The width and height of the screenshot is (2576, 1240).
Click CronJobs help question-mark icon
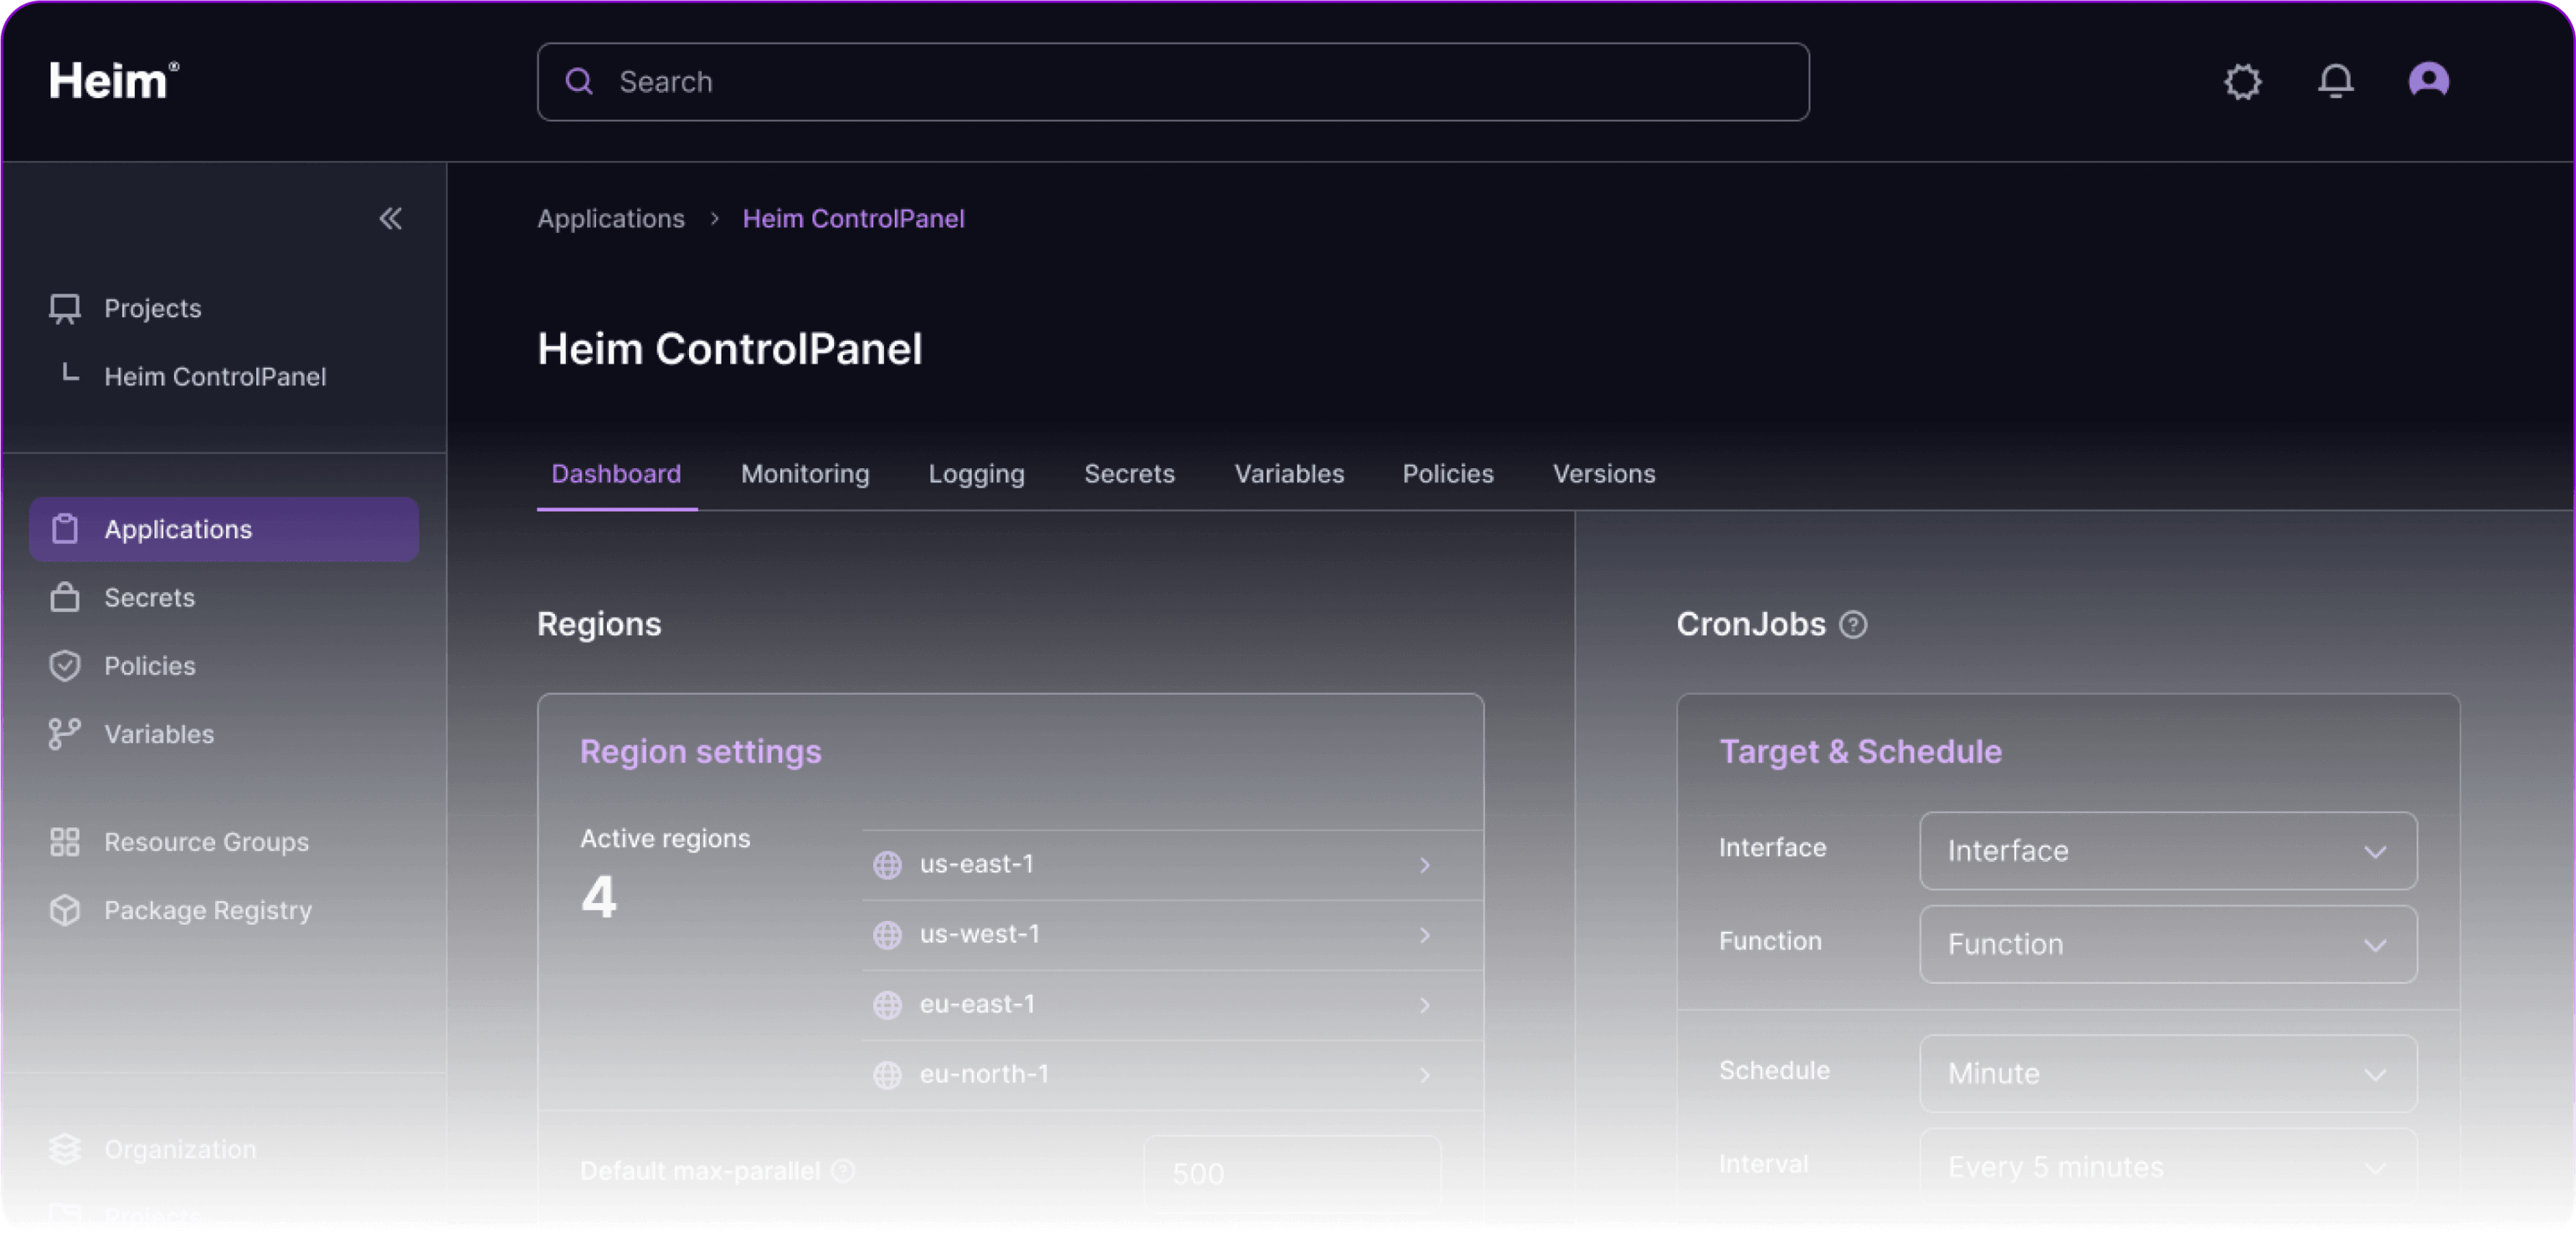point(1853,625)
